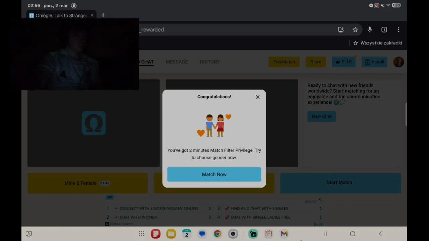Viewport: 429px width, 241px height.
Task: Open the Messages app from taskbar
Action: [x=202, y=234]
